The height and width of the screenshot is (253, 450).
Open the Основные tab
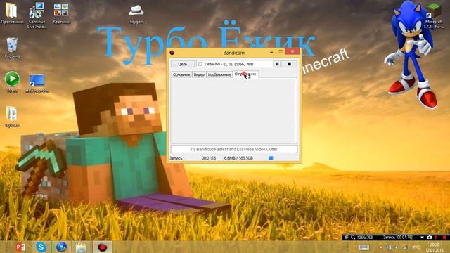[x=181, y=74]
